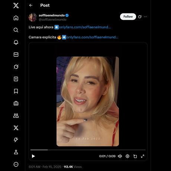Open Jobs briefcase icon
Screen dimensions: 171x171
coord(16,103)
